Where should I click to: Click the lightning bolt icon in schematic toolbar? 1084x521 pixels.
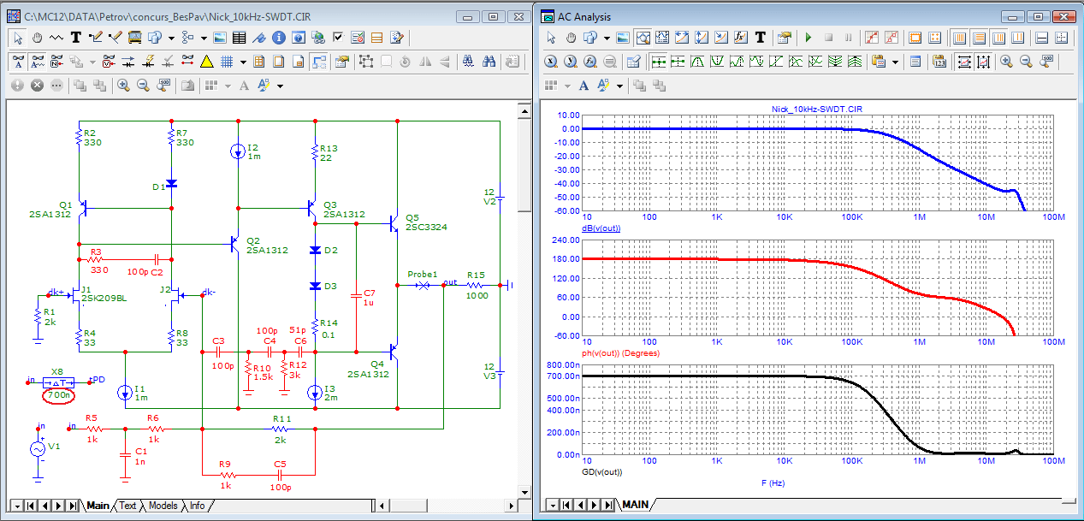coord(148,62)
